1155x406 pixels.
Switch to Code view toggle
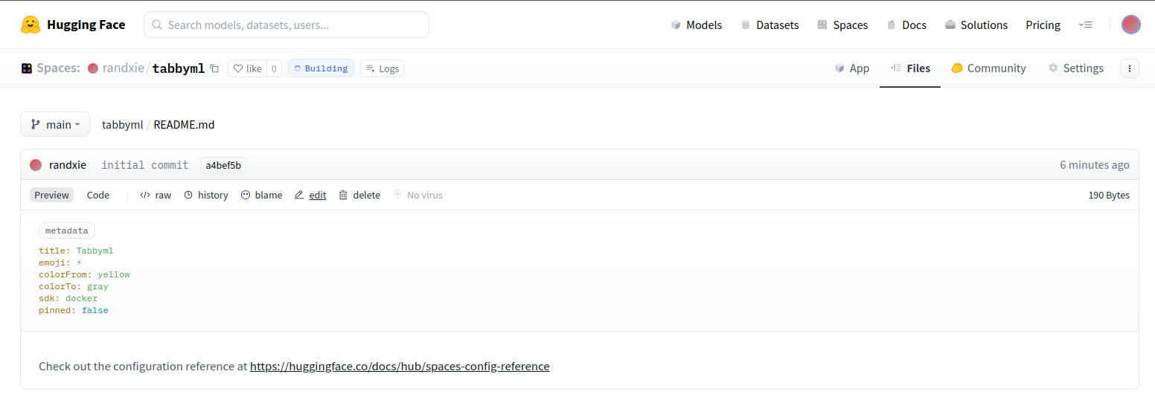pos(98,195)
